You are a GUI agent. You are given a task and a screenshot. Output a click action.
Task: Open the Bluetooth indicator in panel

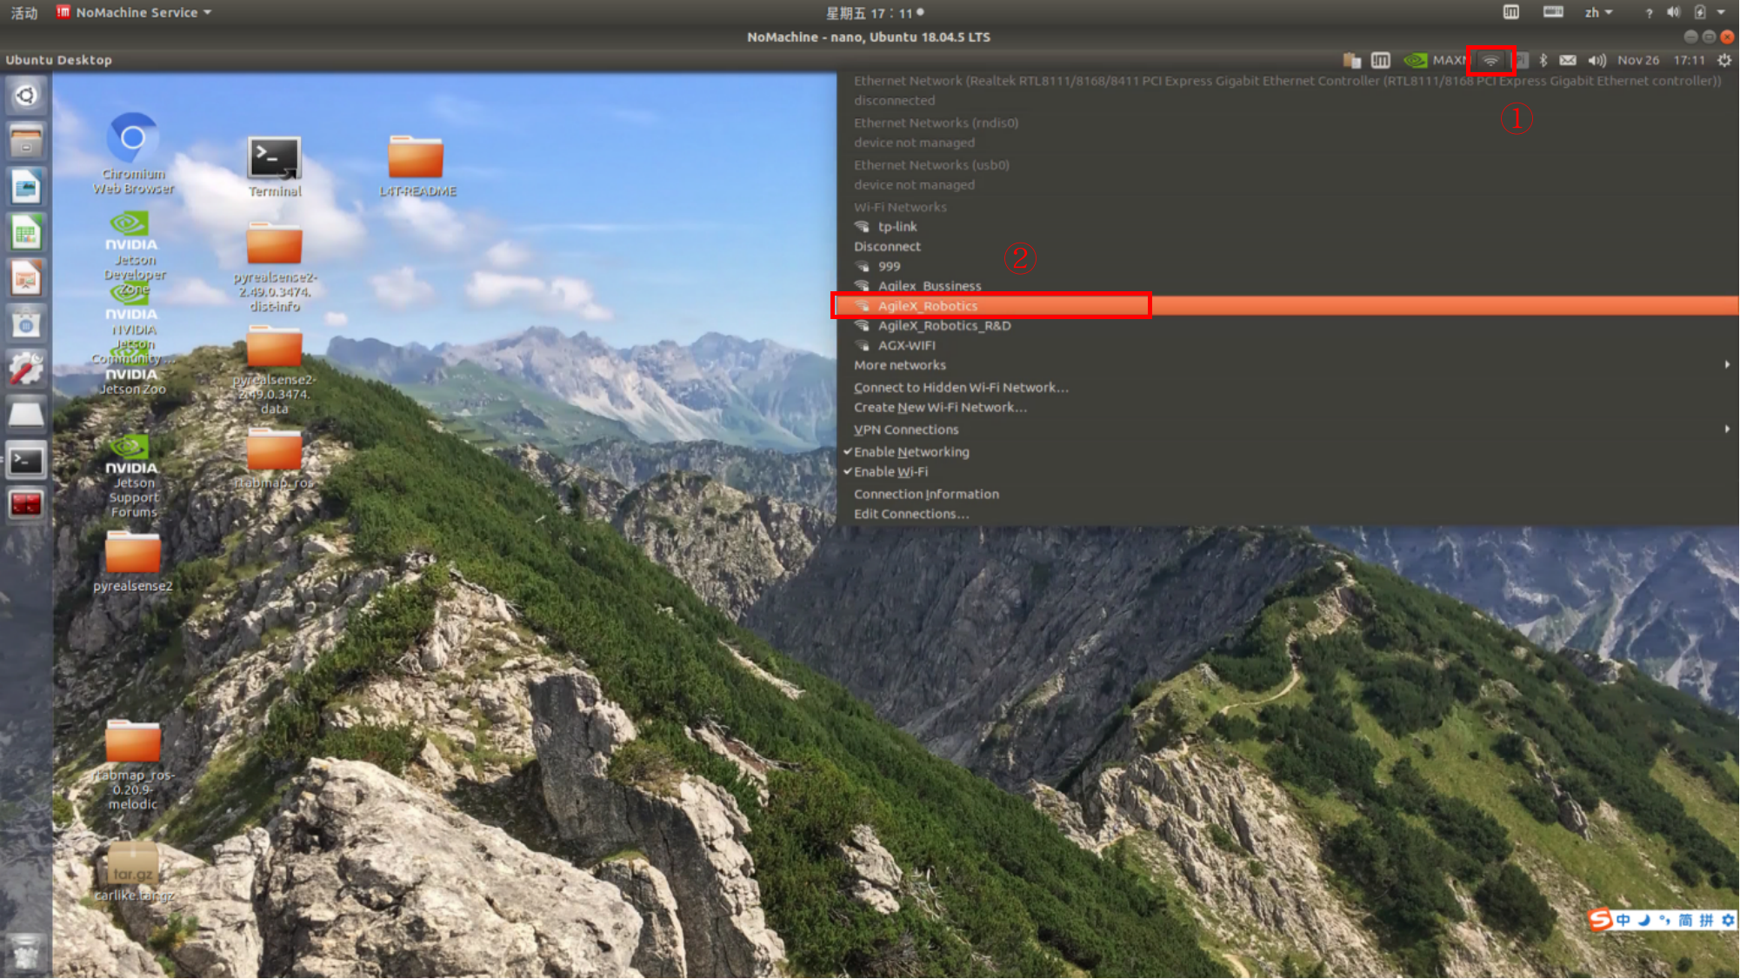1543,60
